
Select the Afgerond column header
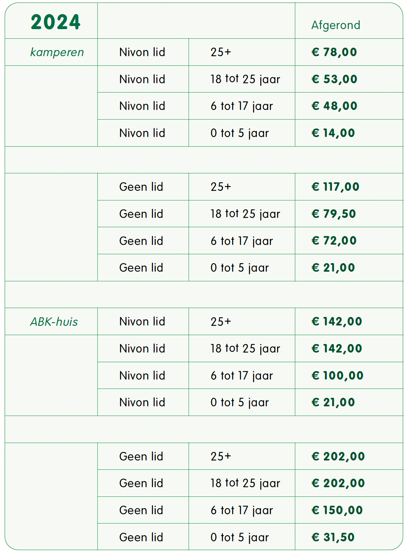[x=336, y=25]
